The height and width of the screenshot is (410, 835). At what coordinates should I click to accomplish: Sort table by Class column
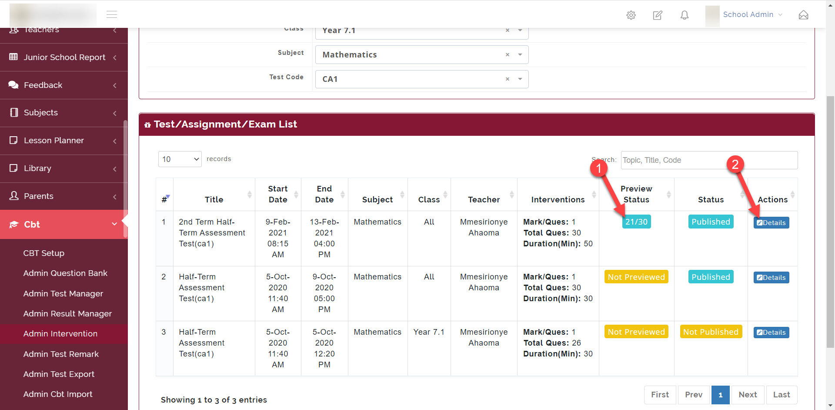[x=429, y=195]
